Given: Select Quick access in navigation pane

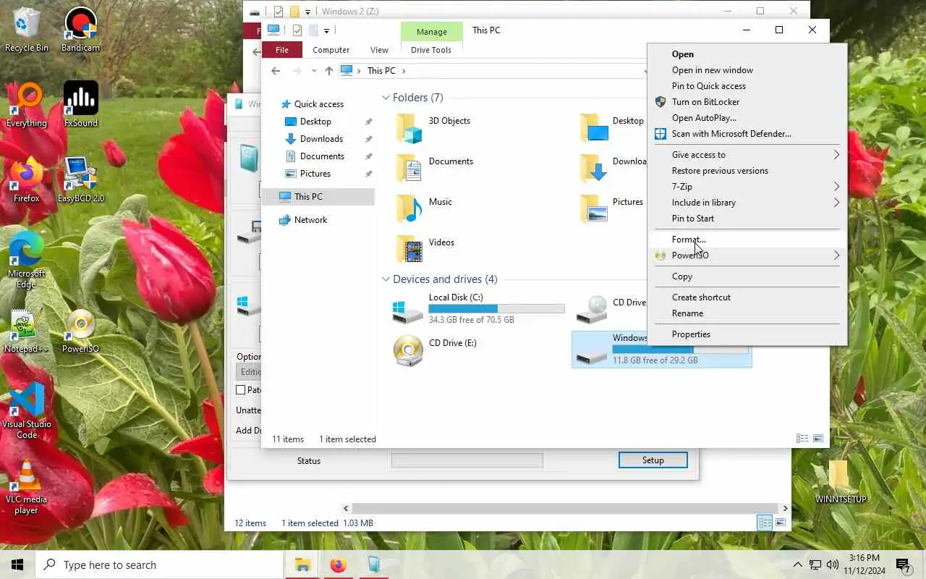Looking at the screenshot, I should pyautogui.click(x=318, y=104).
